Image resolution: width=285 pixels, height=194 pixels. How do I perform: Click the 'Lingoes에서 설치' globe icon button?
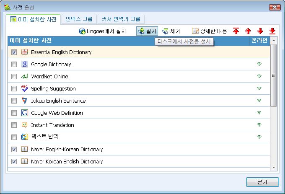102,31
